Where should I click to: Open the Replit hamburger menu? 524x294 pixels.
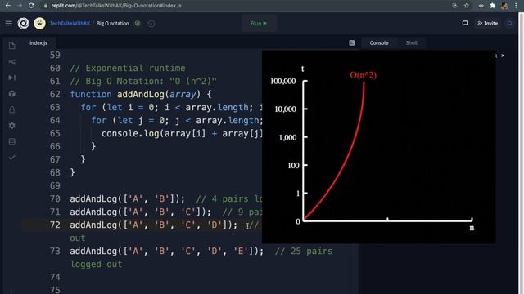[9, 24]
